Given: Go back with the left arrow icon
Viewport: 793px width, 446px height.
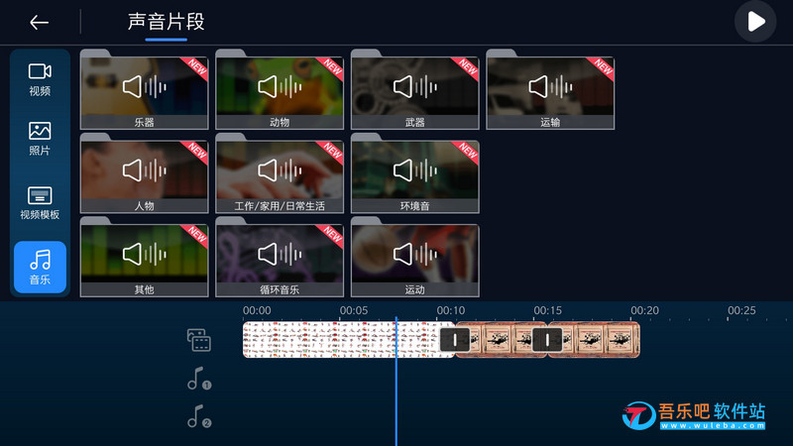Looking at the screenshot, I should 39,22.
